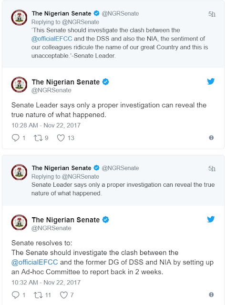
Task: Open the @NGRSenate handle under the first main tweet
Action: [51, 90]
